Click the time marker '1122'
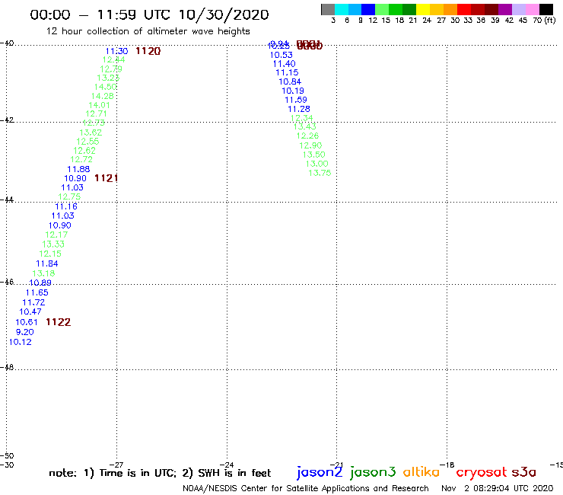 coord(58,322)
